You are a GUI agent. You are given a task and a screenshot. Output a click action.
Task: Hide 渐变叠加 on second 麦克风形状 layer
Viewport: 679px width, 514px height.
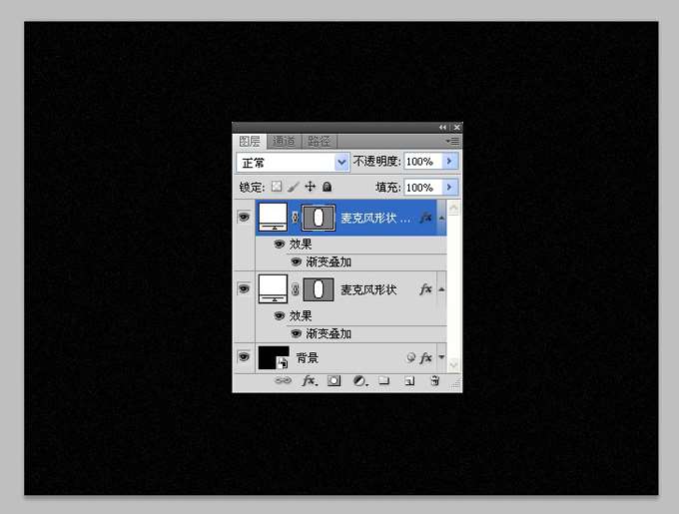[x=296, y=333]
